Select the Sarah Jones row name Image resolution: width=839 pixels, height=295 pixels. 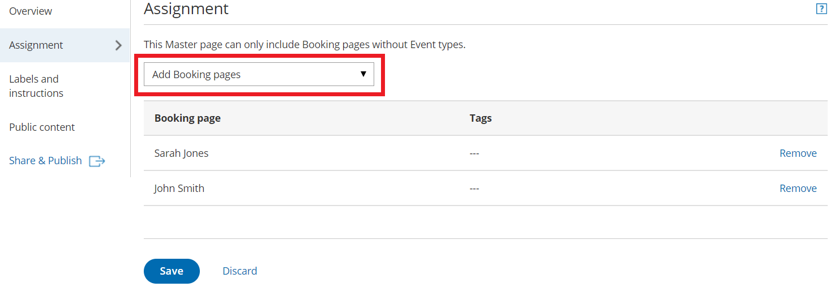coord(181,153)
